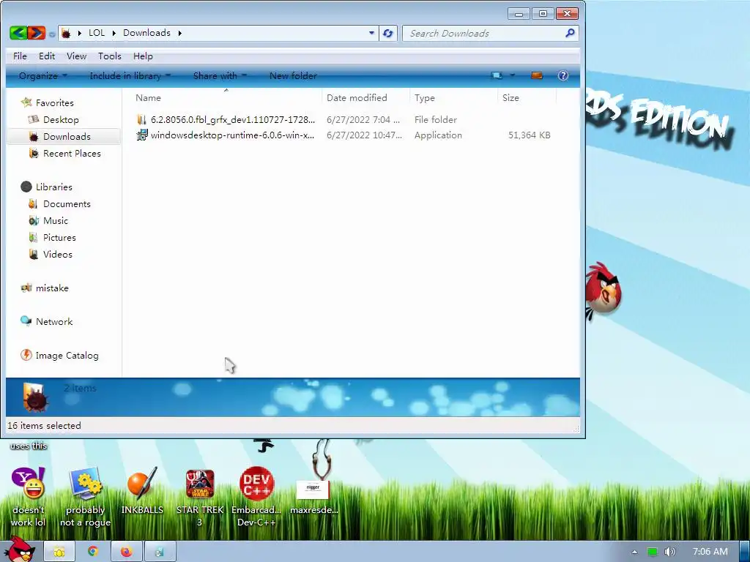Launch Chrome from the taskbar
The width and height of the screenshot is (750, 562).
click(93, 552)
